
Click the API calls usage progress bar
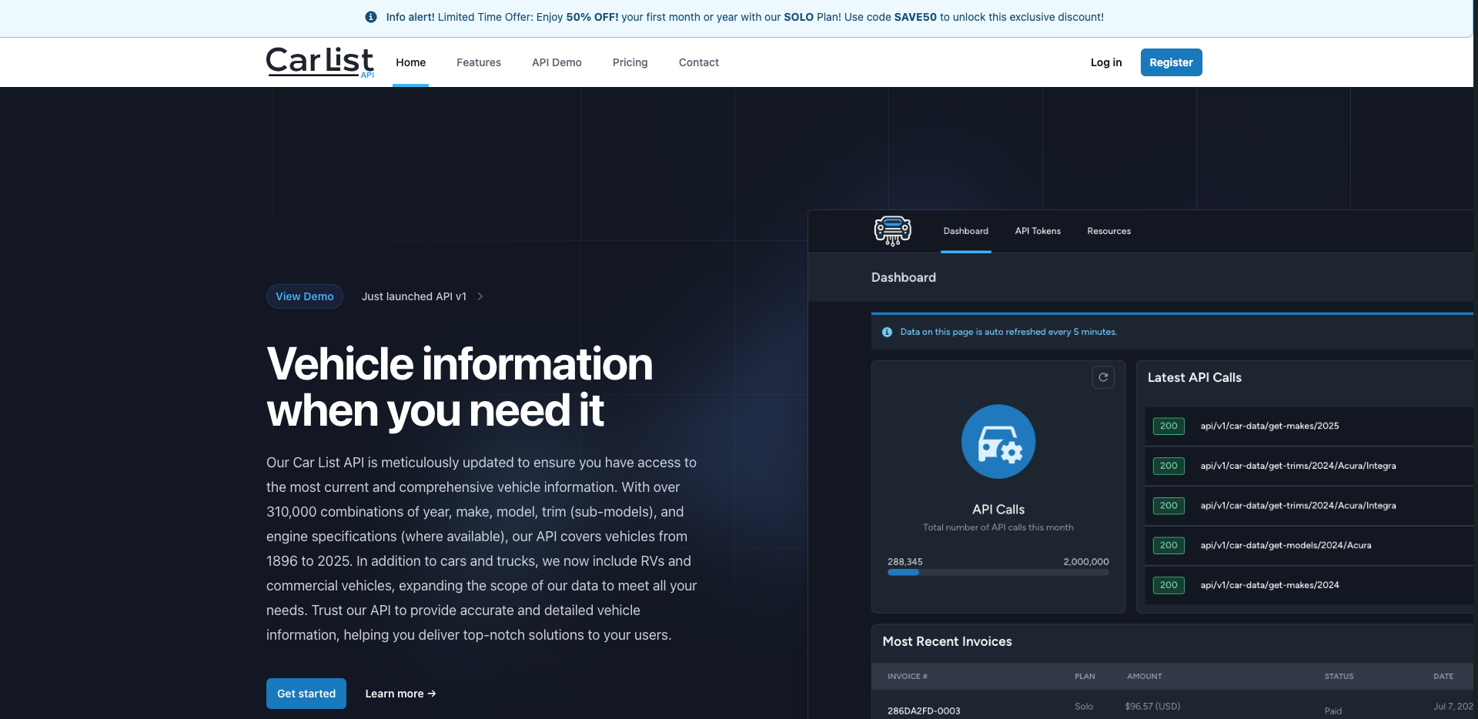[x=998, y=572]
